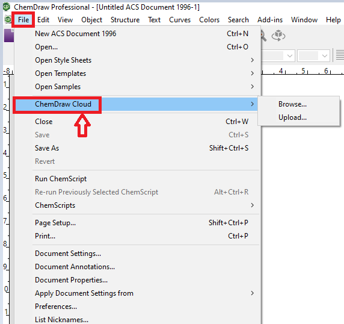Click the document icon left of File menu
344x324 pixels.
[8, 19]
